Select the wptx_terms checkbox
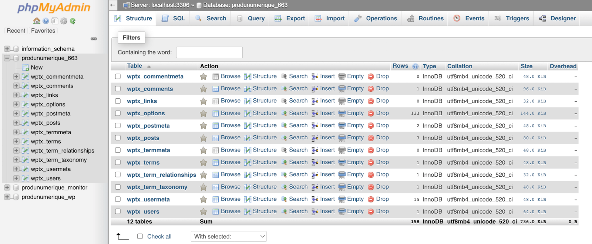The image size is (592, 244). pyautogui.click(x=118, y=162)
